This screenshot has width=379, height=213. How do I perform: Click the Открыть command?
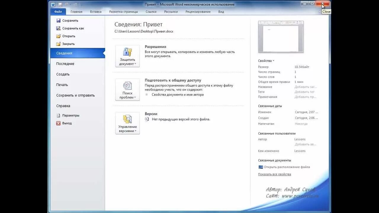point(69,36)
